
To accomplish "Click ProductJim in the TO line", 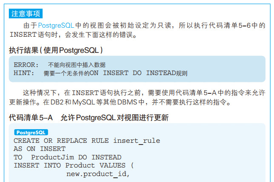I will coord(53,157).
